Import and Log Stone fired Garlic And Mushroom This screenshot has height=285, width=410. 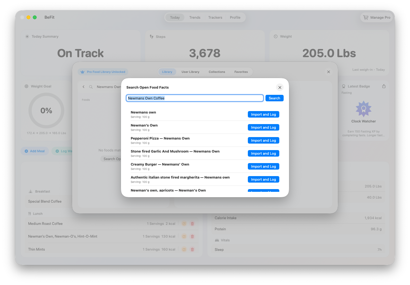click(264, 153)
